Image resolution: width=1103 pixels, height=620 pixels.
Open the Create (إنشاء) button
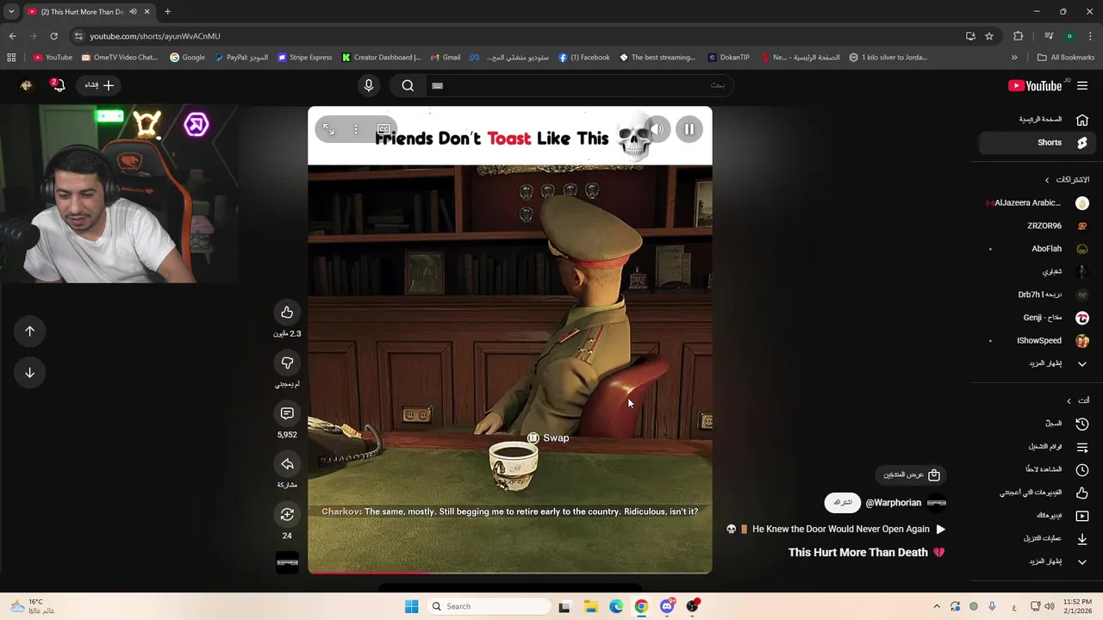click(100, 85)
